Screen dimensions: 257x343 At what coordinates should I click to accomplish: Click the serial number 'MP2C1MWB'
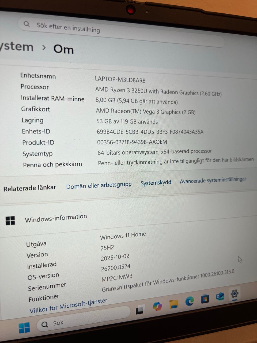[117, 277]
